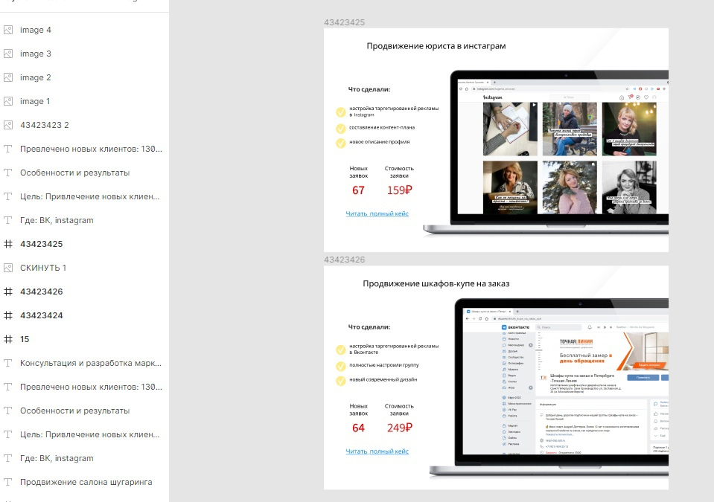Click Читать полный кейс link in lawyer frame
Image resolution: width=714 pixels, height=502 pixels.
click(x=377, y=213)
